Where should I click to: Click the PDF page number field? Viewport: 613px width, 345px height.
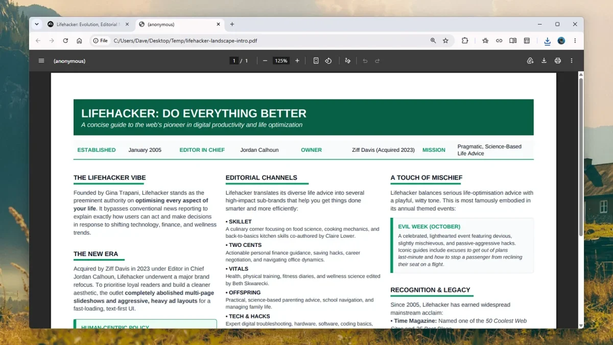click(x=234, y=61)
